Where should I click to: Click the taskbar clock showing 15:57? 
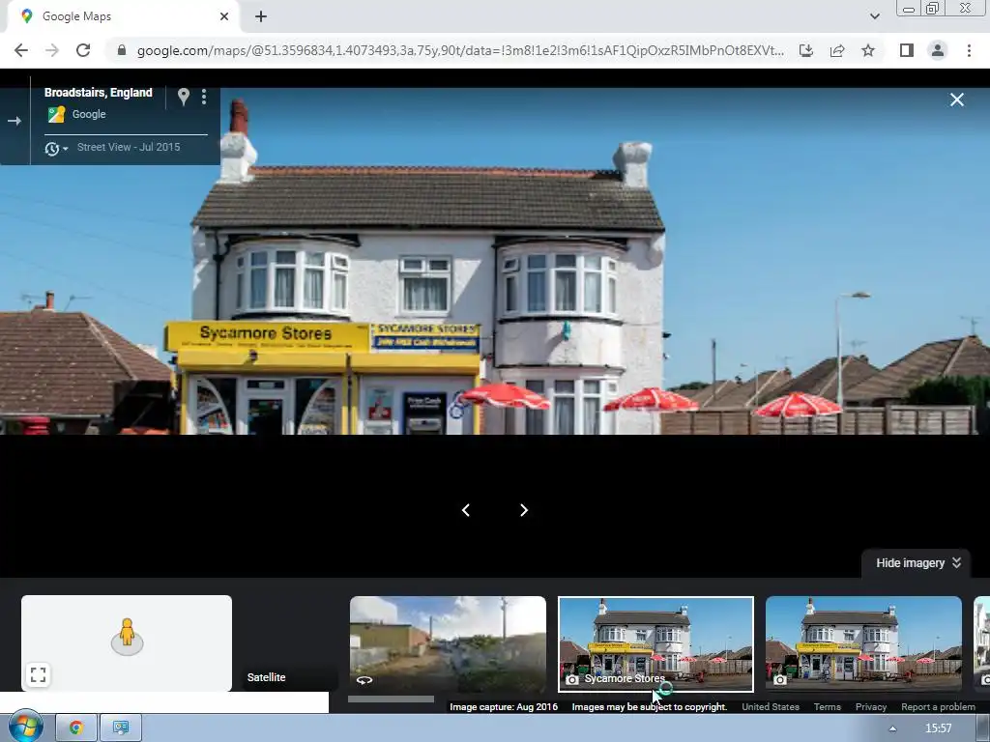(x=938, y=728)
